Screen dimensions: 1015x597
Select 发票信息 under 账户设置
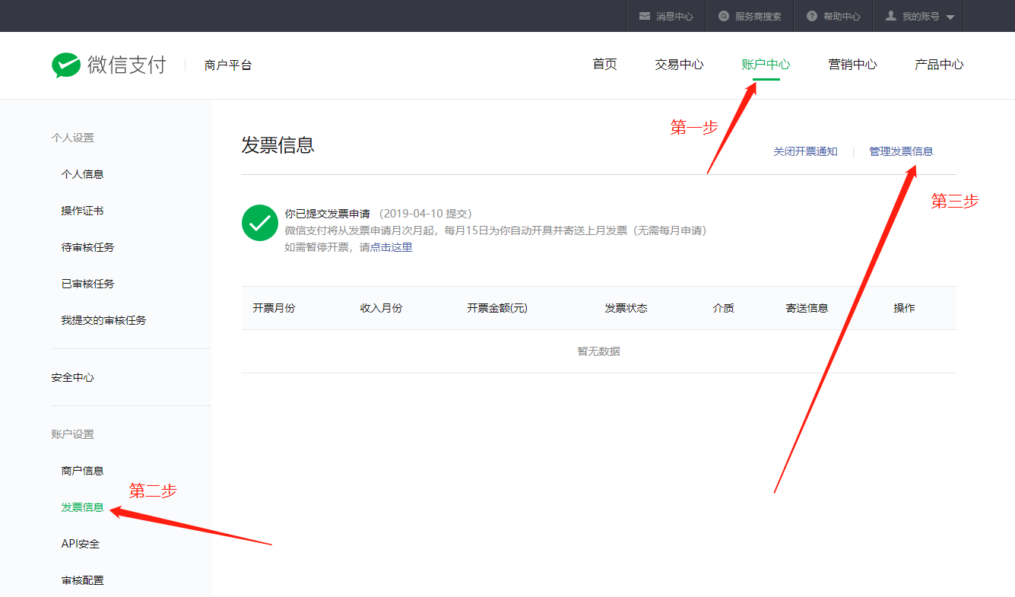click(82, 507)
